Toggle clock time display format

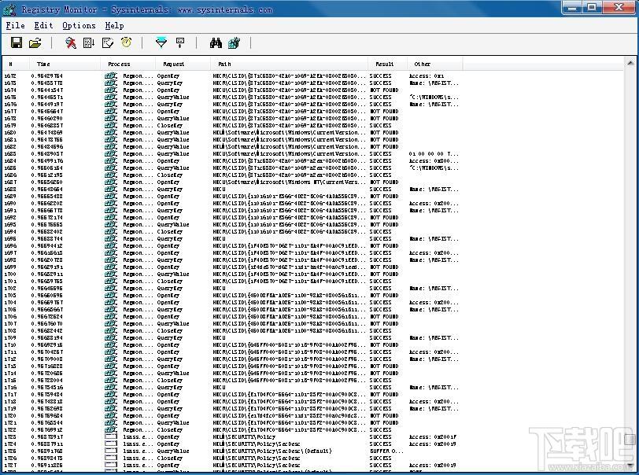click(x=127, y=42)
